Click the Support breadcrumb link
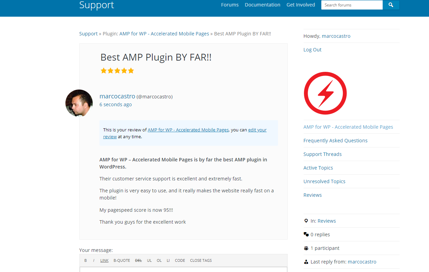Screen dimensions: 429x272 (x=89, y=34)
